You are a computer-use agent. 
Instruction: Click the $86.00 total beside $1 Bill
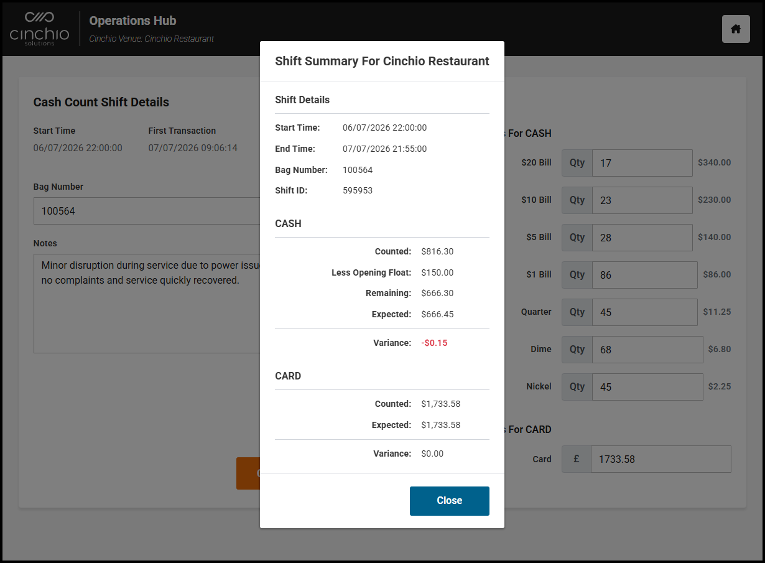[x=717, y=274]
